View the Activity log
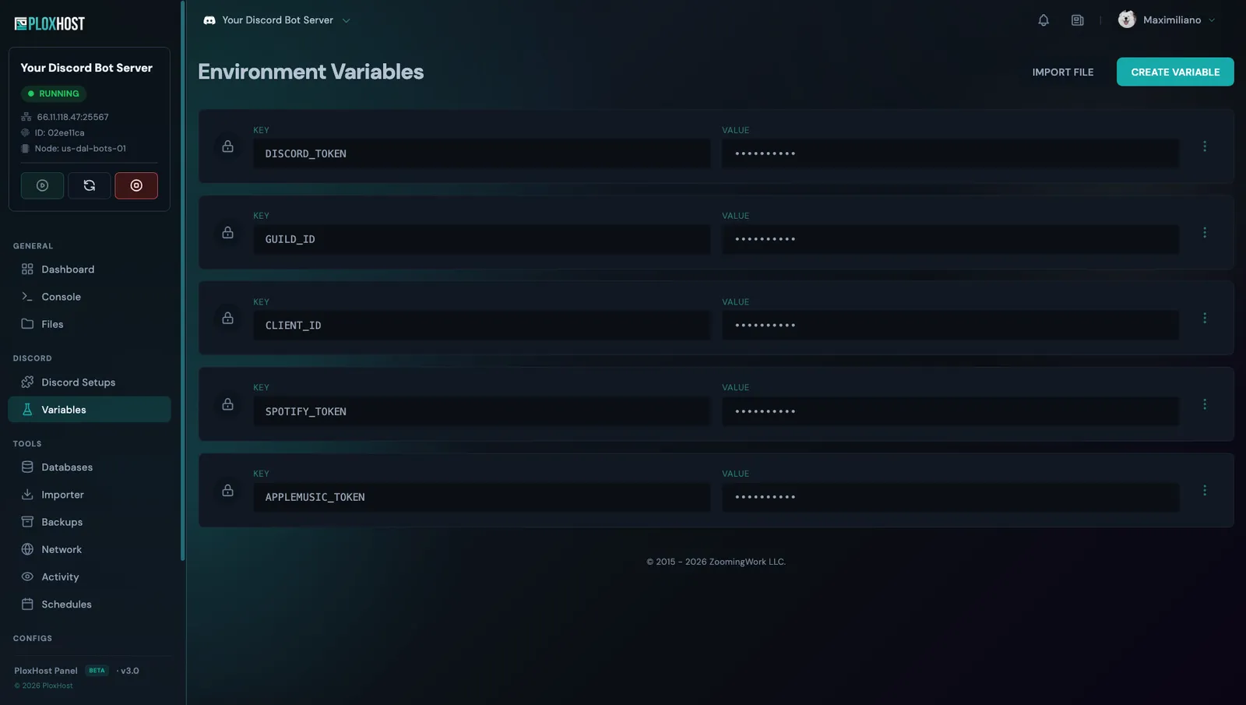Screen dimensions: 1246x705 click(x=90, y=577)
